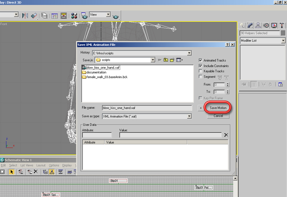Image resolution: width=287 pixels, height=197 pixels.
Task: Open the Curve Editor toolbar icon
Action: click(55, 16)
